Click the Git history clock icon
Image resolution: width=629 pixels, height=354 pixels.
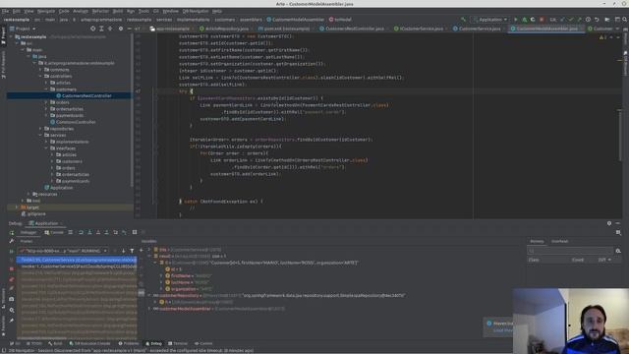(x=588, y=20)
